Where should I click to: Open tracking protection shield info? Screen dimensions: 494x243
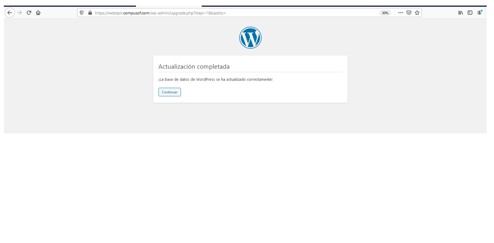point(82,13)
